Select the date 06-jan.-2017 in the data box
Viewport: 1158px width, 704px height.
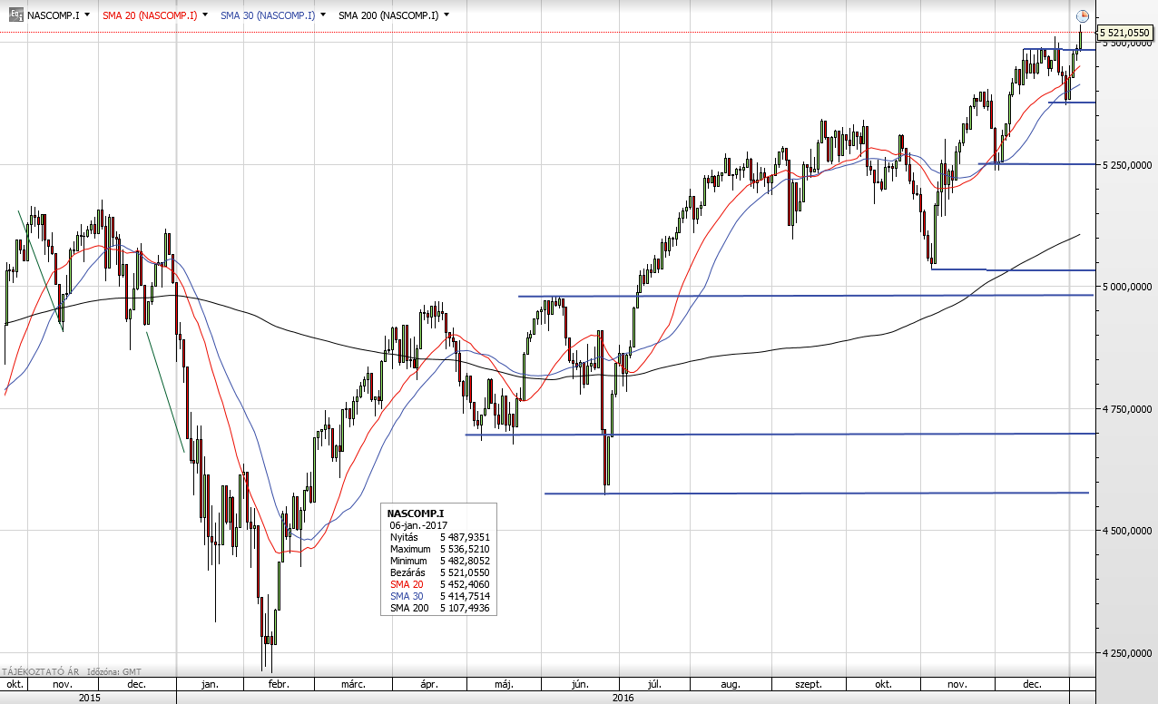pyautogui.click(x=420, y=525)
